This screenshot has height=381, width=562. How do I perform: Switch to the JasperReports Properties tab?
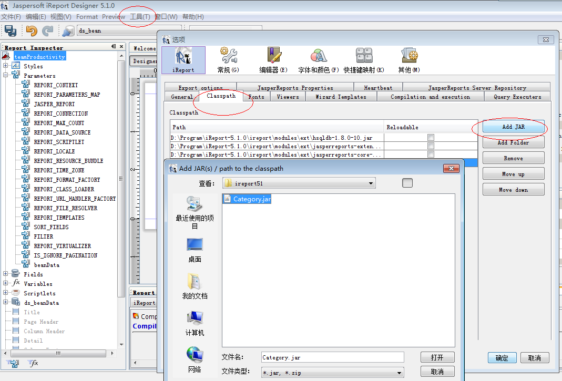point(295,87)
